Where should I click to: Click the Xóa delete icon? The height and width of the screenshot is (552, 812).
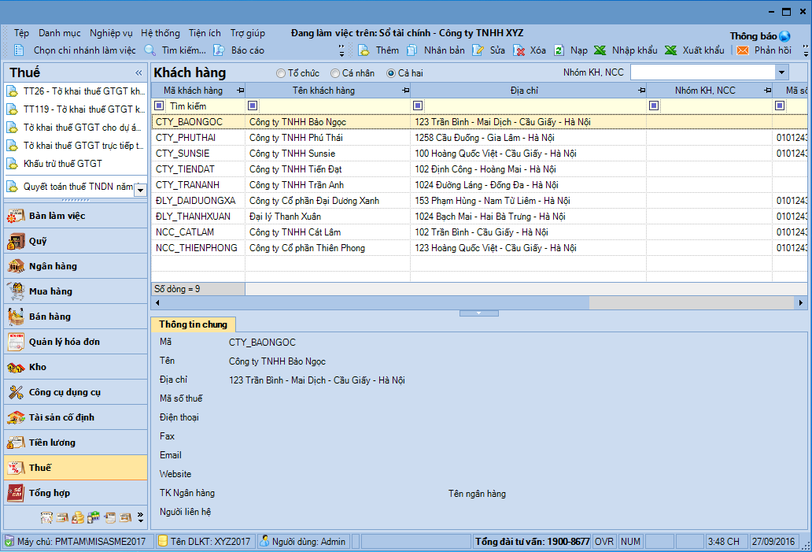pos(519,50)
